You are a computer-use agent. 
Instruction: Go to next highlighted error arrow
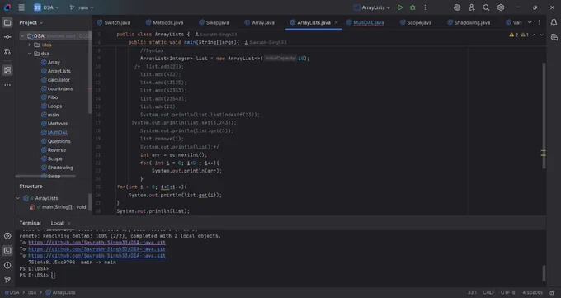click(542, 35)
